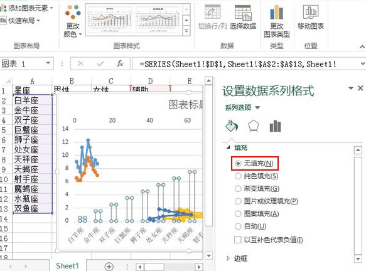The height and width of the screenshot is (271, 366).
Task: Click the chart title 图表标题
Action: coord(186,105)
